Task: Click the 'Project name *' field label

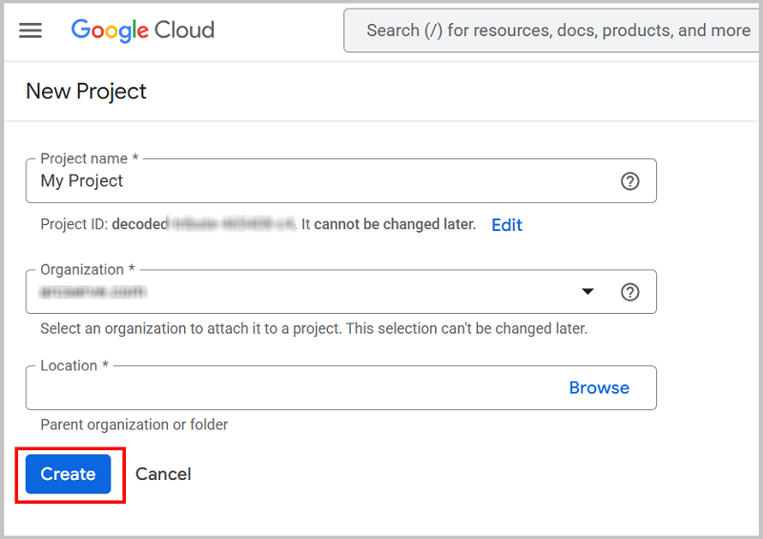Action: click(x=91, y=159)
